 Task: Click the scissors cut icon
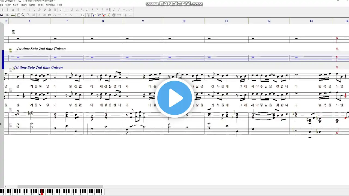coord(39,15)
